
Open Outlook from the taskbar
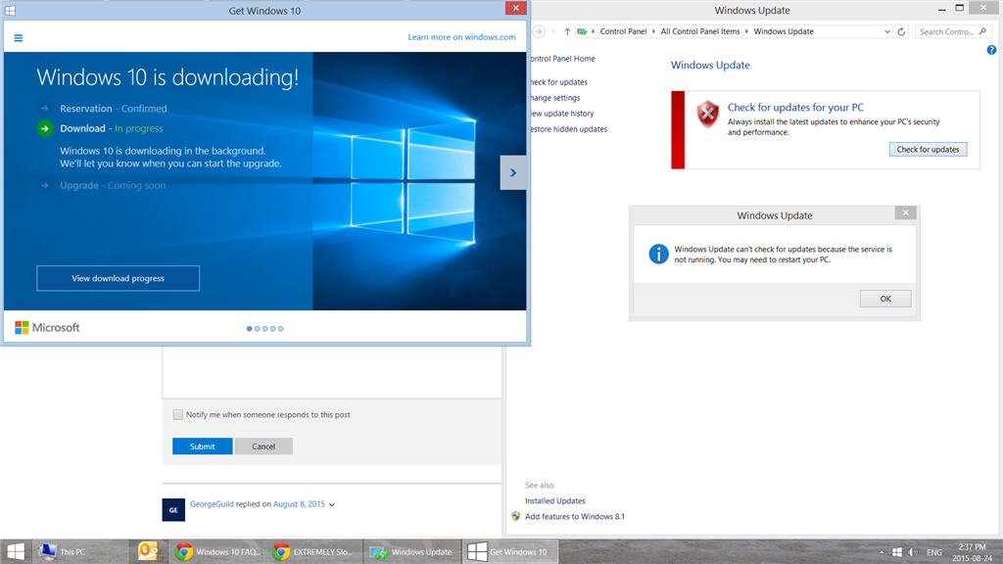(148, 551)
